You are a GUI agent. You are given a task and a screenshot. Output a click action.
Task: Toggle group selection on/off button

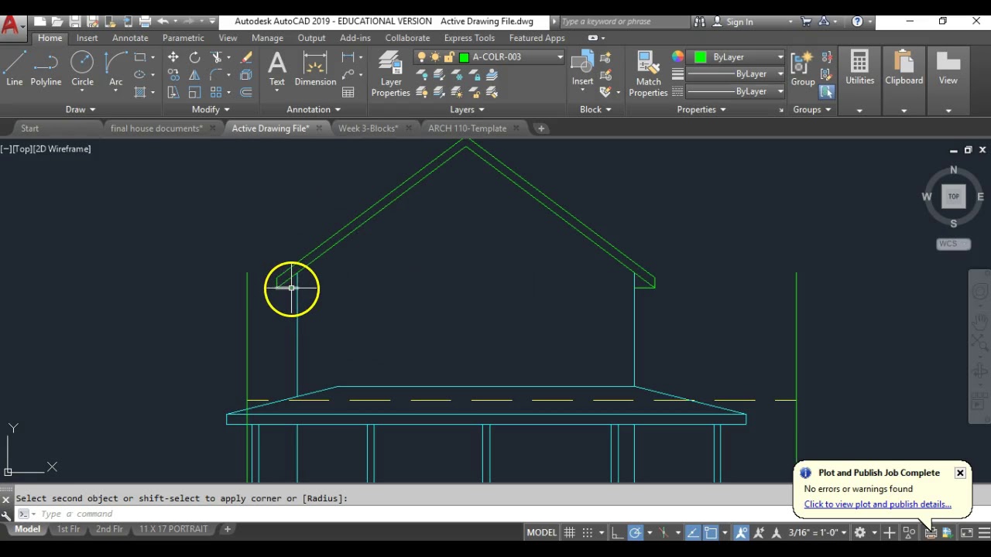click(x=826, y=92)
